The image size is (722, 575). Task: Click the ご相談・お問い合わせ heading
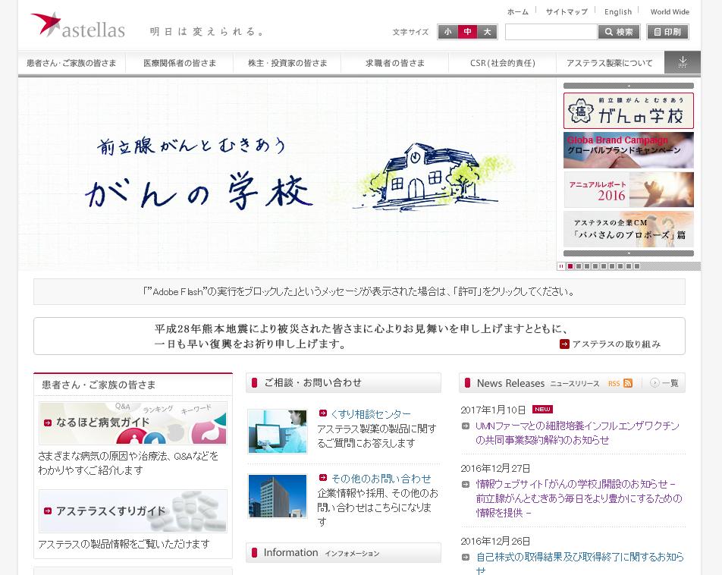(x=344, y=383)
